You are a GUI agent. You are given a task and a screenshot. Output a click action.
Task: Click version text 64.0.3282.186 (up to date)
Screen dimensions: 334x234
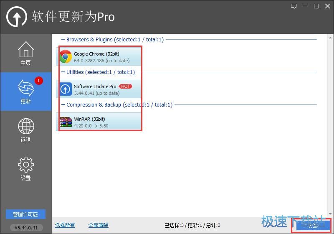[x=102, y=61]
